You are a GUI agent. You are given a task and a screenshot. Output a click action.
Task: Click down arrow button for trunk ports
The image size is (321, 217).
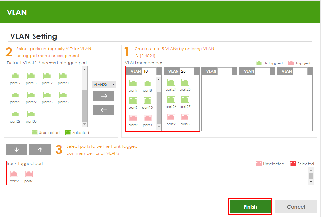pyautogui.click(x=16, y=149)
